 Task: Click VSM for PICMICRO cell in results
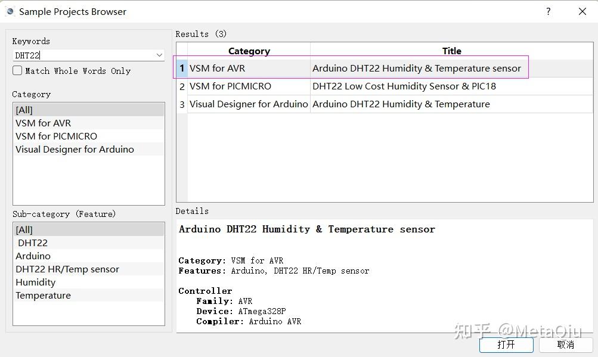pyautogui.click(x=249, y=86)
